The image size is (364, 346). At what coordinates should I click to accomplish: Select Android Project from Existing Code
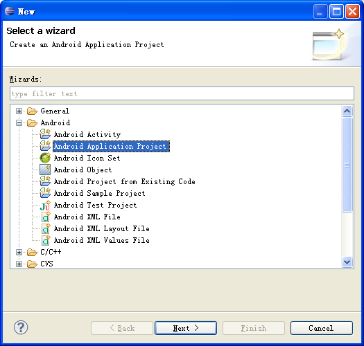click(124, 181)
